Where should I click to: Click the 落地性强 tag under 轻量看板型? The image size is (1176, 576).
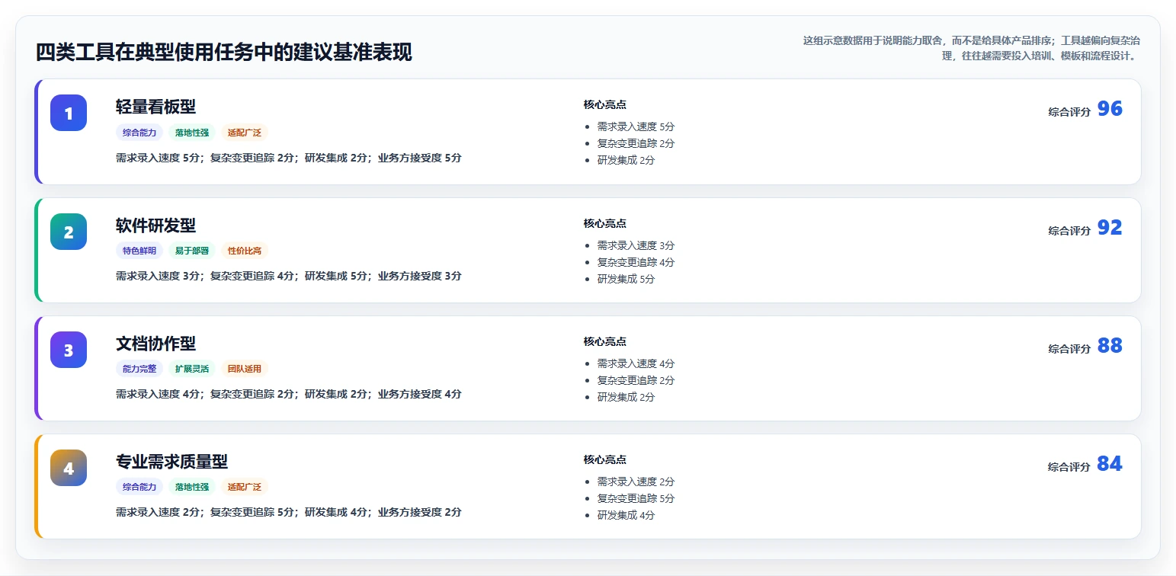[x=192, y=133]
